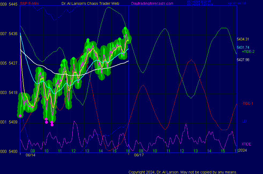
Task: Click the blue 'LB' legend label
Action: (244, 121)
